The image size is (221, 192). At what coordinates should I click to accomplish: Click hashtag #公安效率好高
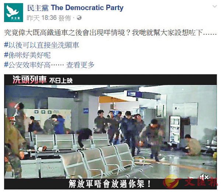pyautogui.click(x=27, y=65)
